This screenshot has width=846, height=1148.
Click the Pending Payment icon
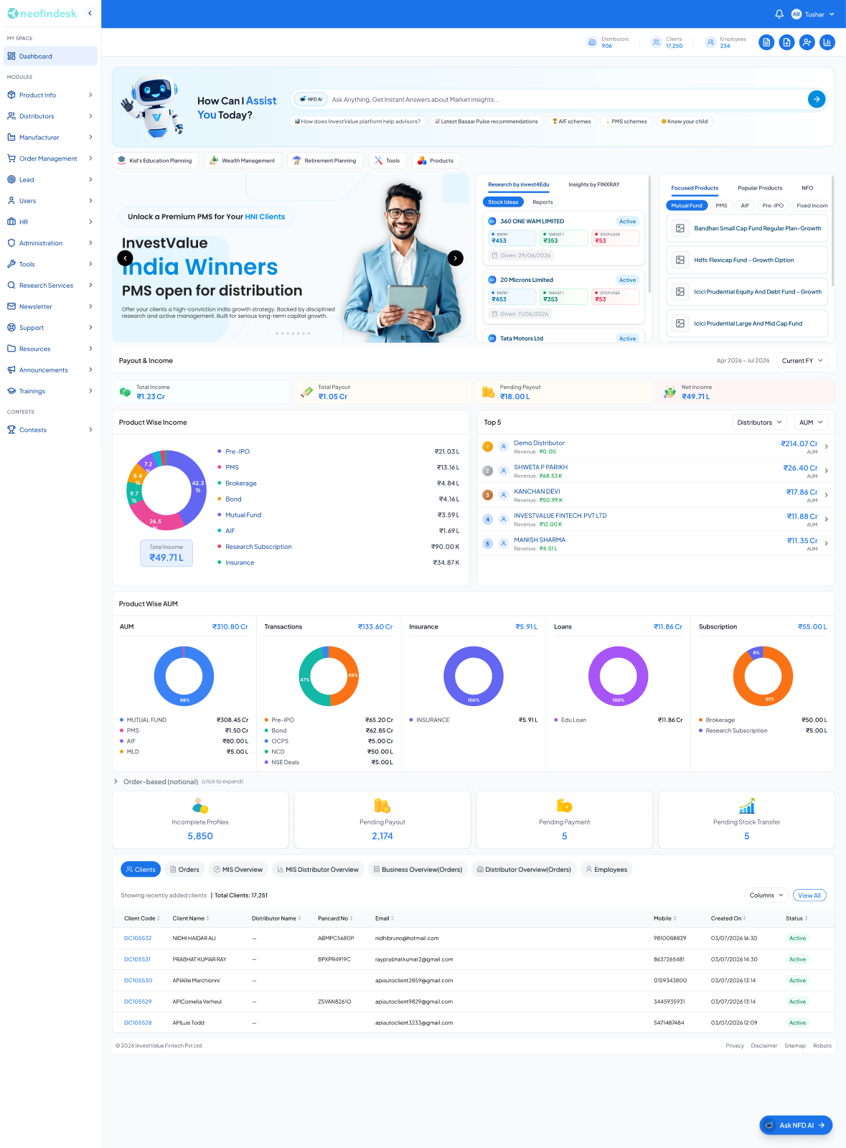[x=565, y=806]
